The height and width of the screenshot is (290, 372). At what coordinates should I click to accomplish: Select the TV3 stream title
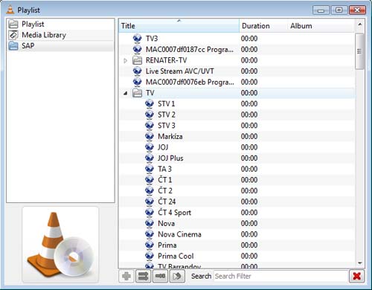click(152, 39)
